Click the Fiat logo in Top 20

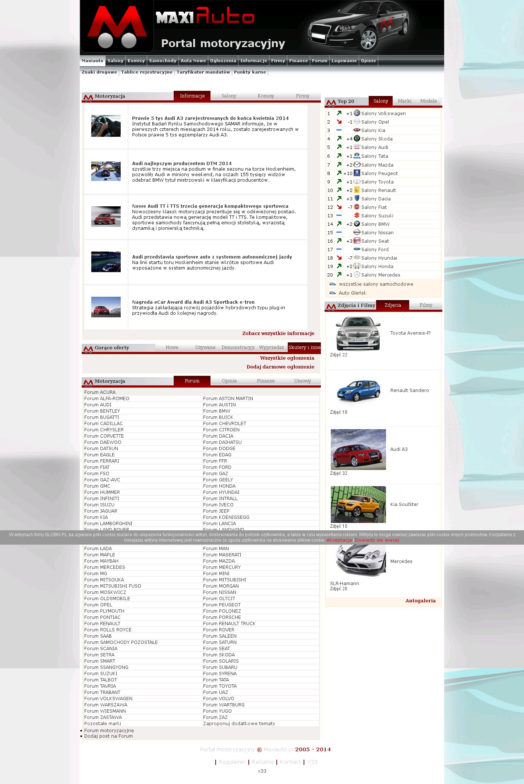357,207
